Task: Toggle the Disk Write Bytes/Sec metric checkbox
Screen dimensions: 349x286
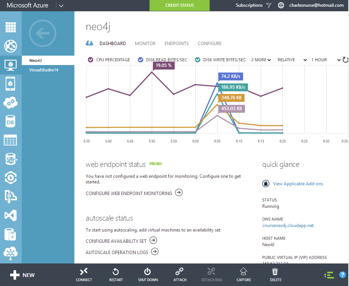Action: coord(198,60)
